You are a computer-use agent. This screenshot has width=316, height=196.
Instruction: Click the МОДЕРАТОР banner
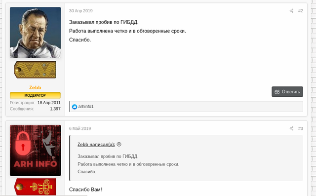point(35,95)
